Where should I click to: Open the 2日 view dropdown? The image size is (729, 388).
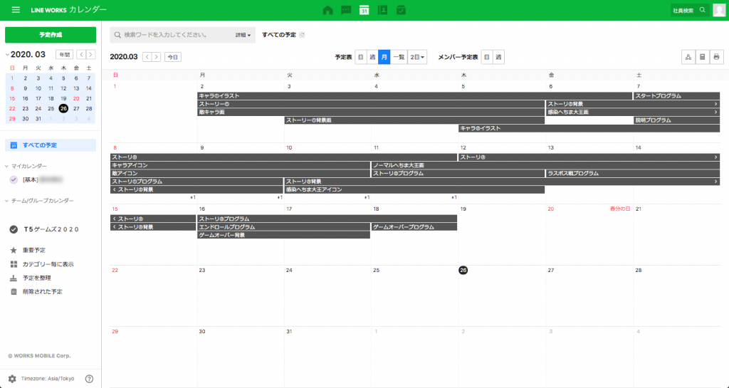pos(417,57)
